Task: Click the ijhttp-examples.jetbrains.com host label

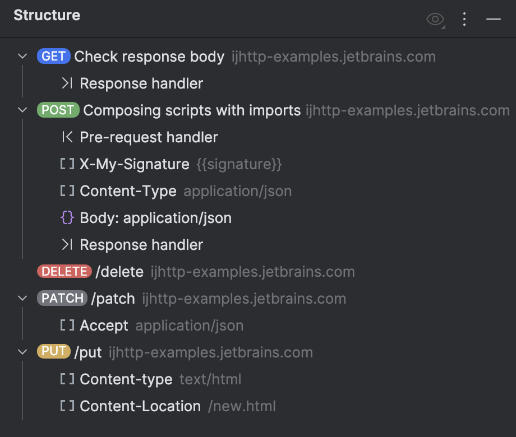Action: tap(333, 56)
